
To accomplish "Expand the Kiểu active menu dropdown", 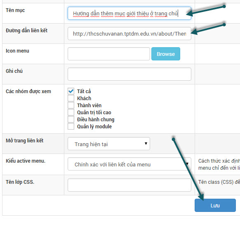I will (129, 164).
